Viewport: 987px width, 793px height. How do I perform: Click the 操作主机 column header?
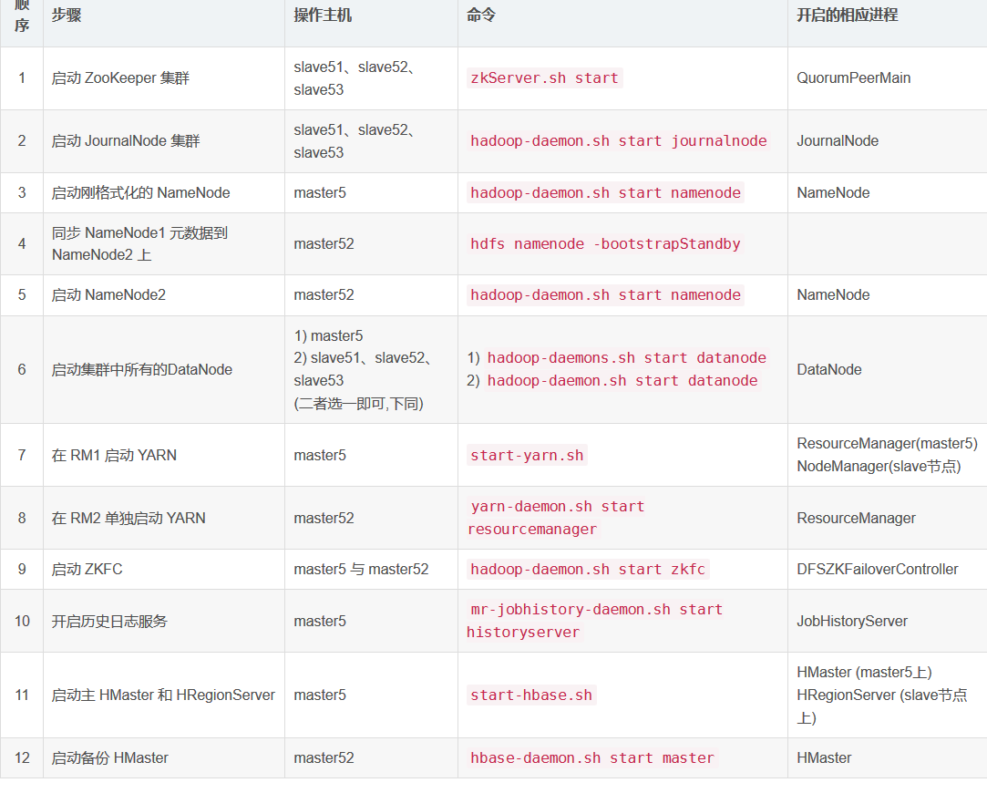(x=323, y=15)
